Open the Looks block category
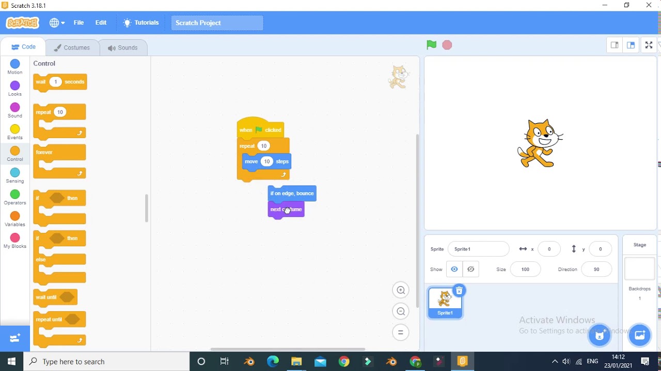661x371 pixels. pyautogui.click(x=15, y=89)
